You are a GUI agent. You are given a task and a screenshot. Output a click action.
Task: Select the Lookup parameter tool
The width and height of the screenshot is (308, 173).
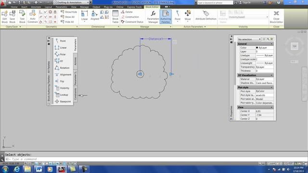click(62, 95)
